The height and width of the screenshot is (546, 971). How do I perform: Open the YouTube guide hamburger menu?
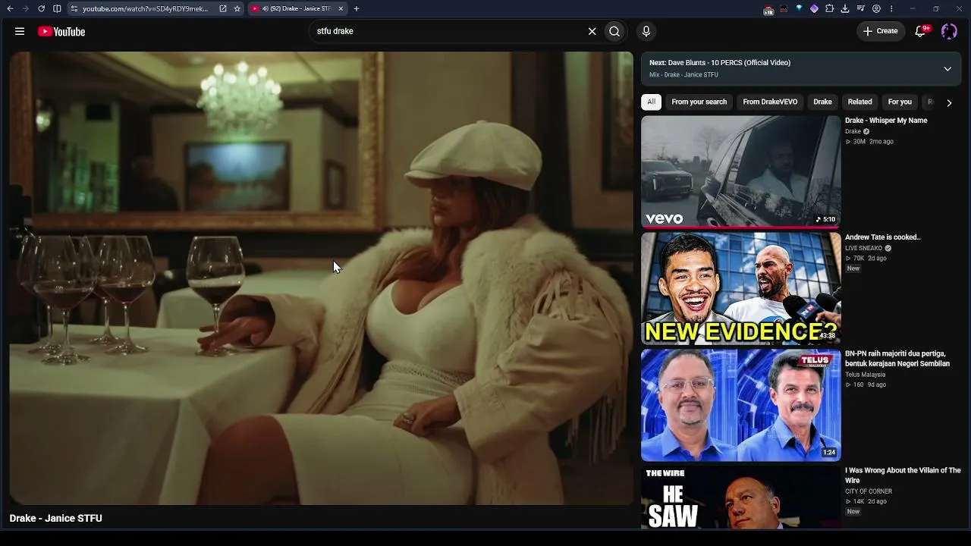click(x=20, y=31)
